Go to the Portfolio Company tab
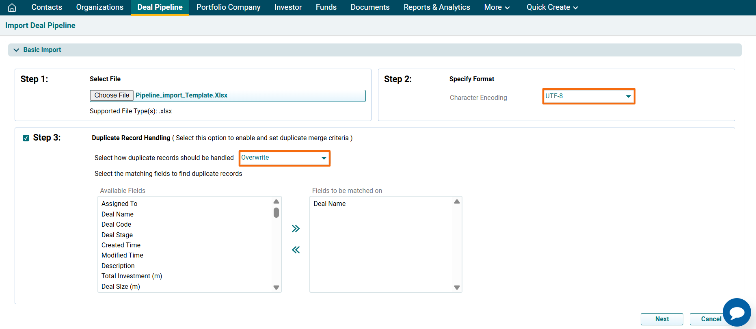This screenshot has height=329, width=756. [228, 7]
